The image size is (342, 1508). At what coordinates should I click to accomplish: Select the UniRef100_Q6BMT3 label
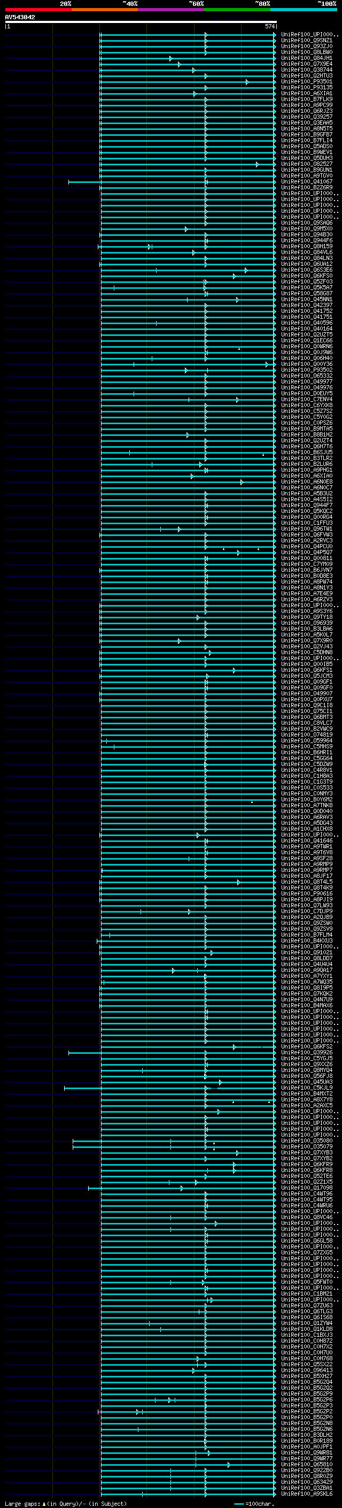[x=306, y=717]
